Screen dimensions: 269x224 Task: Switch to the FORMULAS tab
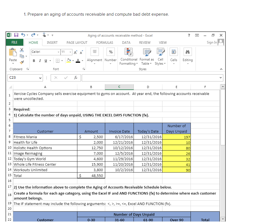tap(105, 43)
